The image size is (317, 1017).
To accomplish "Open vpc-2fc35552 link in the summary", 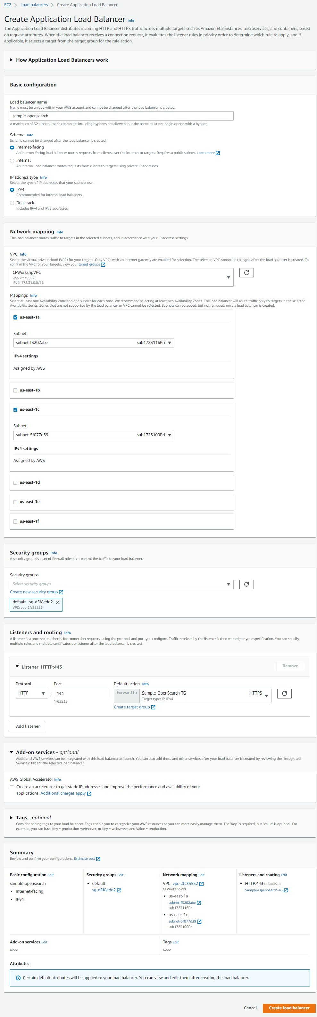I will click(x=185, y=884).
